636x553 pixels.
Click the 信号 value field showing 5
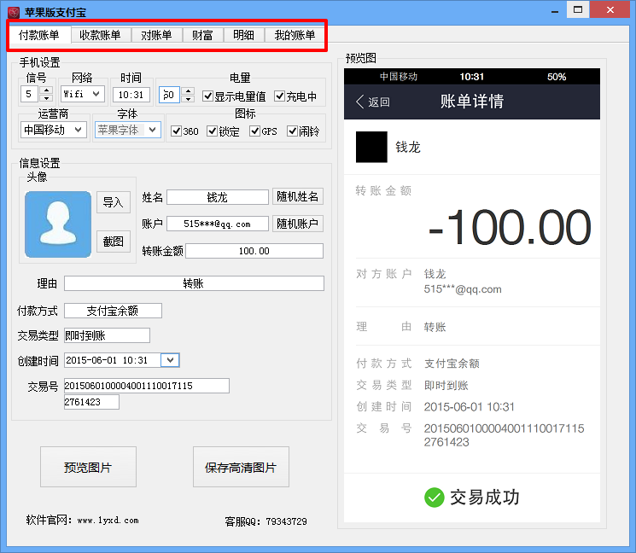[29, 94]
